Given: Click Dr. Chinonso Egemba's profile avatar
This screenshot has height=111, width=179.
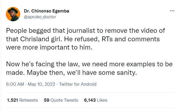Looking at the screenshot, I should click(x=13, y=14).
